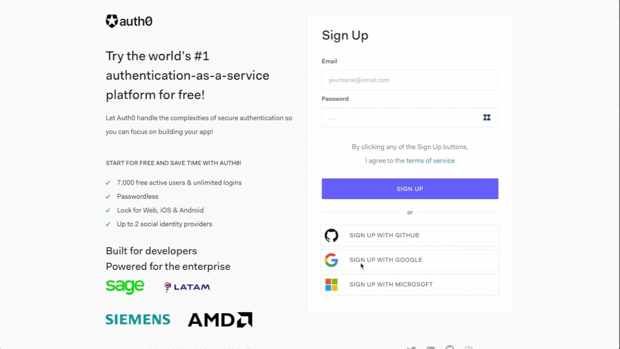Select SIGN UP WITH GOOGLE
Screen dimensions: 620x349
[410, 260]
